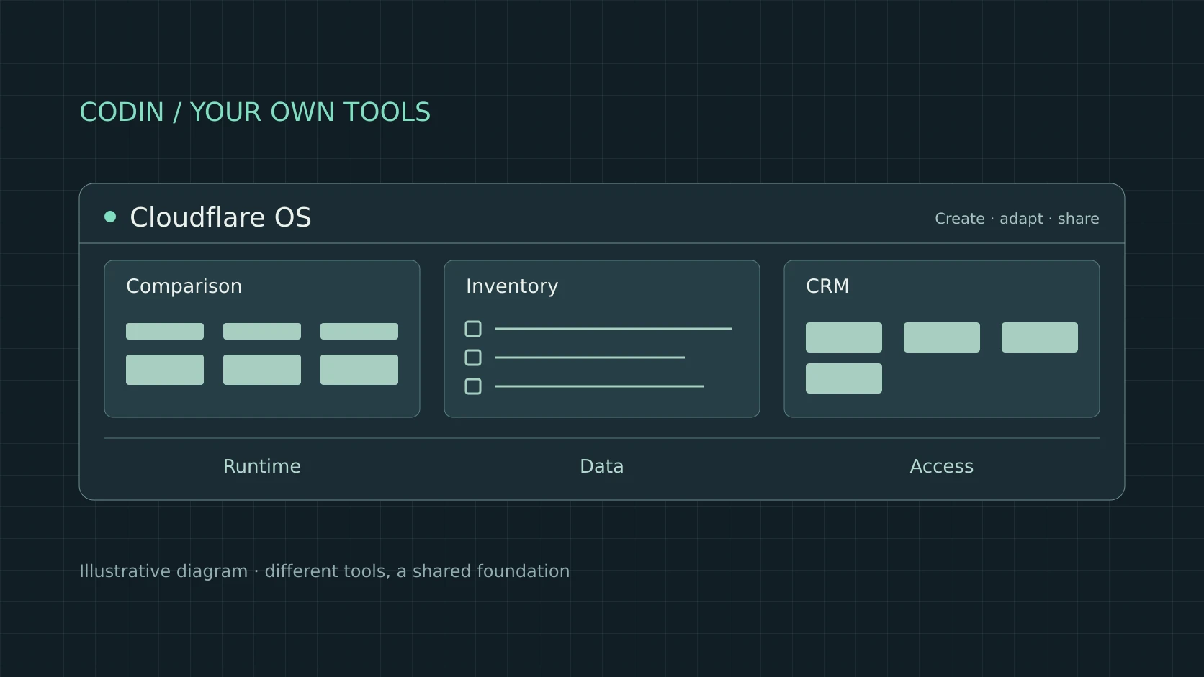Click the green status dot beside Cloudflare OS
Screen dimensions: 1204x677
coord(110,217)
